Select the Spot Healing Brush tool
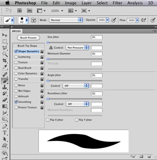 click(5, 75)
